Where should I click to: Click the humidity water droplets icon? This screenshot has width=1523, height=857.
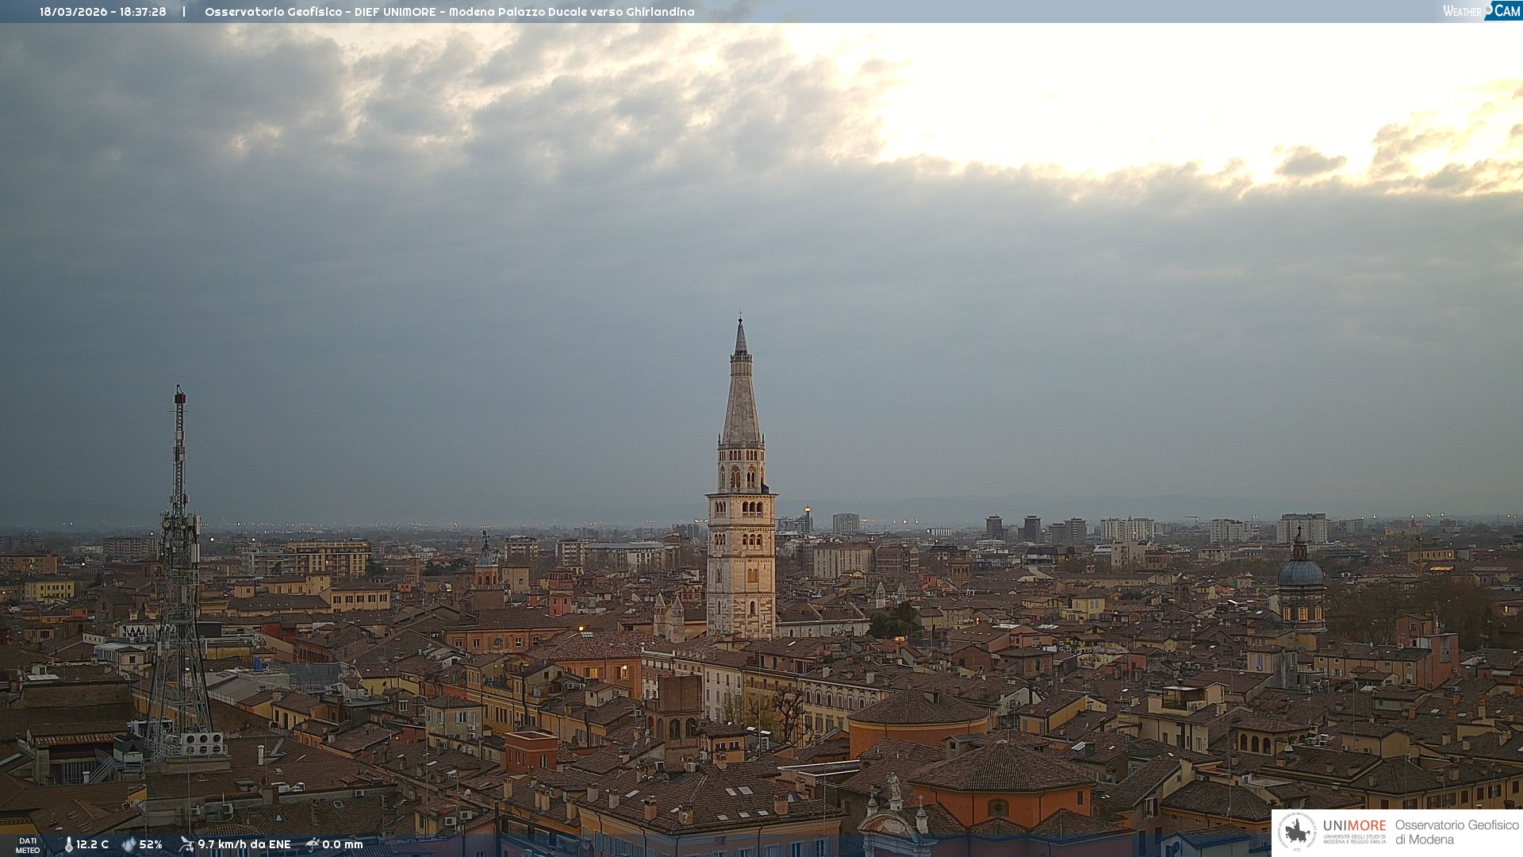[129, 844]
